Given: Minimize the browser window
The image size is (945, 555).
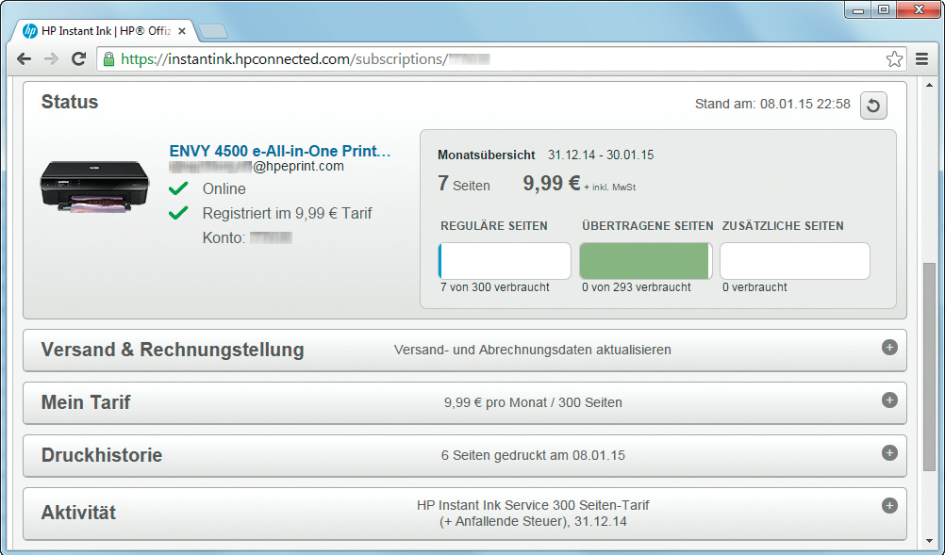Looking at the screenshot, I should (x=858, y=10).
